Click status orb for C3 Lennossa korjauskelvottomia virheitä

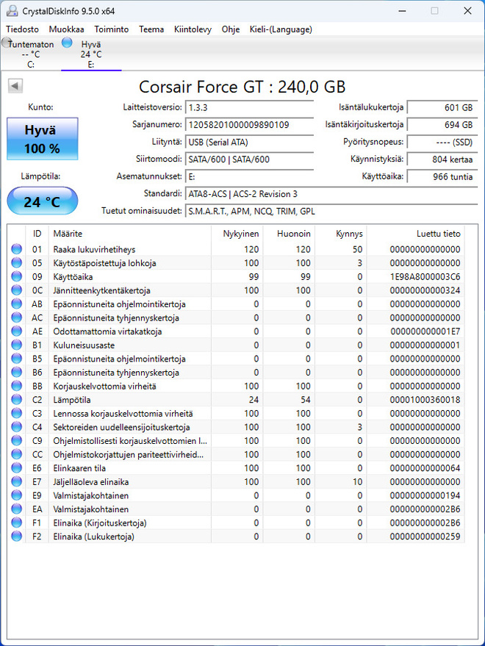click(x=16, y=413)
